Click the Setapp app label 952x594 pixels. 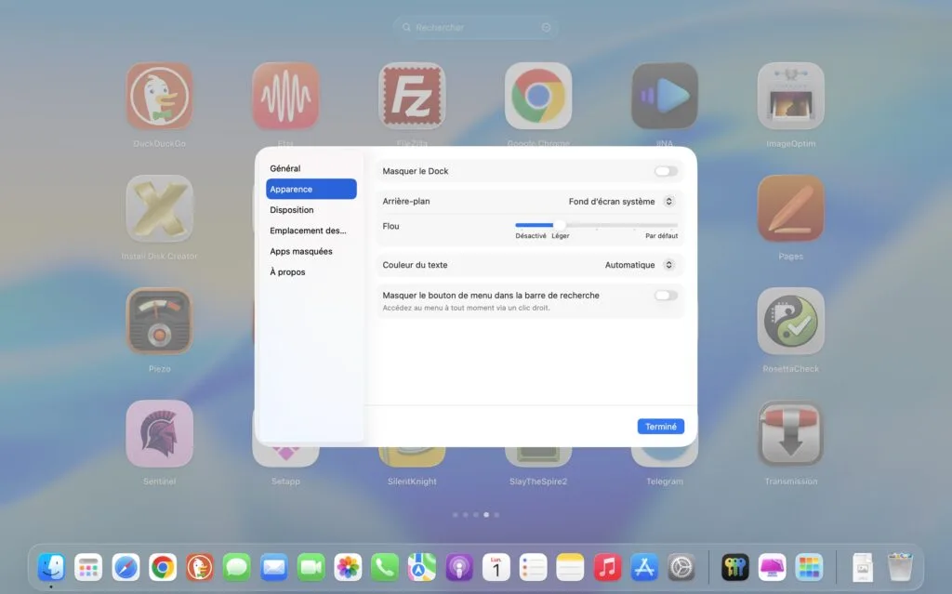tap(286, 481)
